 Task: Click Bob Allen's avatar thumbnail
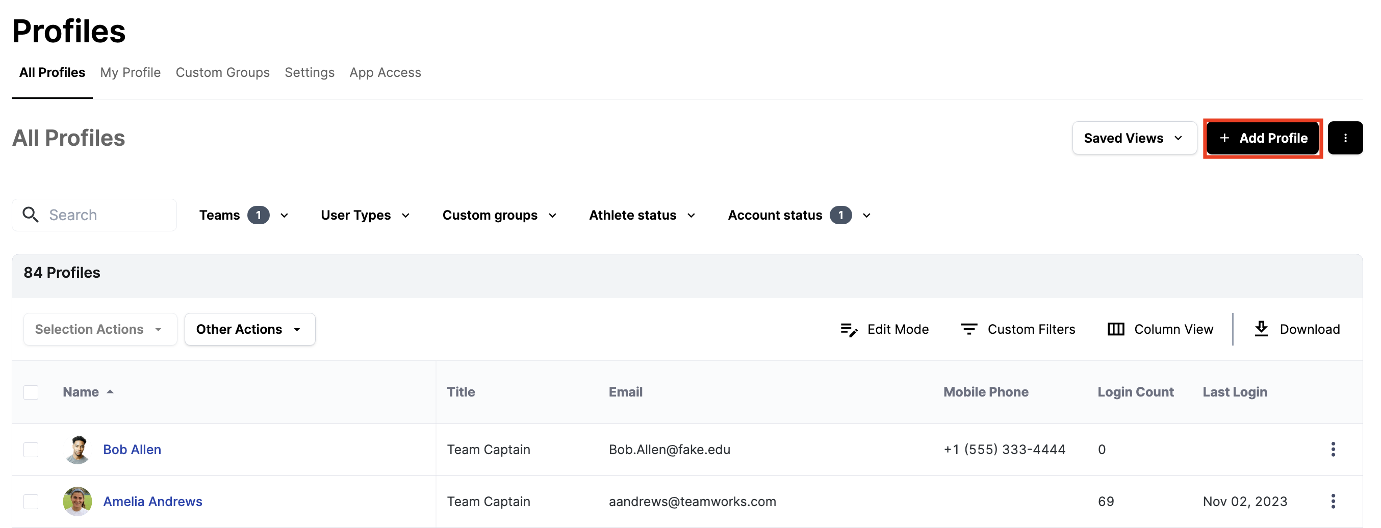pos(78,450)
